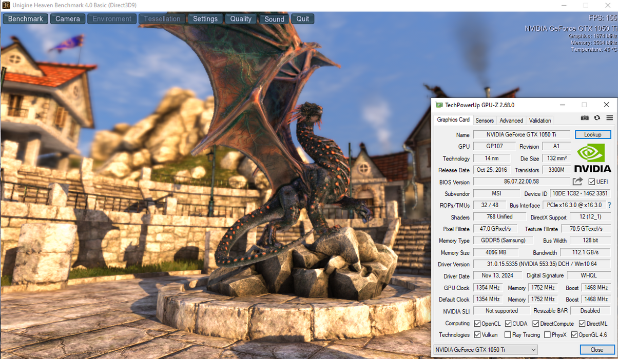Click the GPU-Z refresh icon

(x=597, y=118)
